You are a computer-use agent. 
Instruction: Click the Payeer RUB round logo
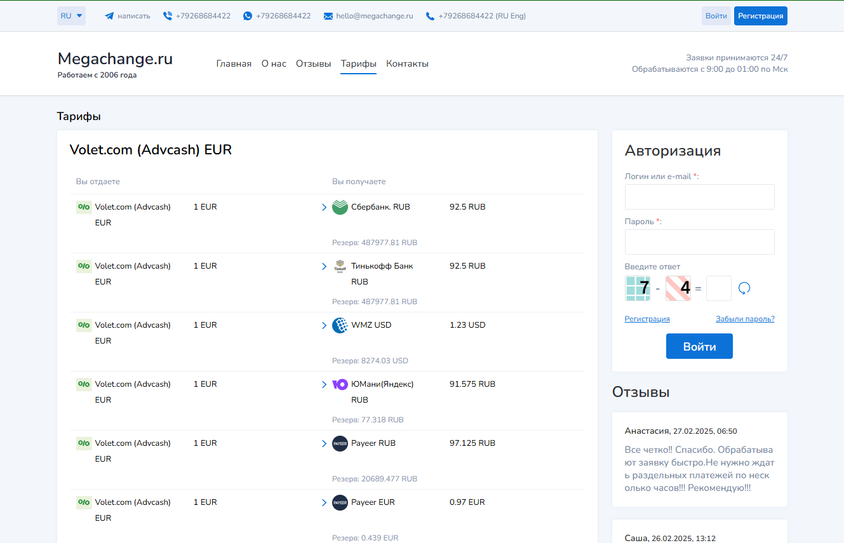point(340,443)
